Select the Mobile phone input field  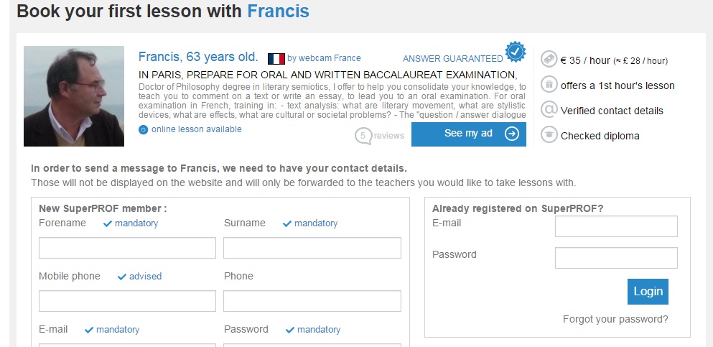(127, 301)
